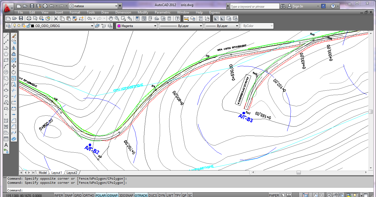Open the toolbar Help question mark
The height and width of the screenshot is (197, 376).
click(x=178, y=18)
